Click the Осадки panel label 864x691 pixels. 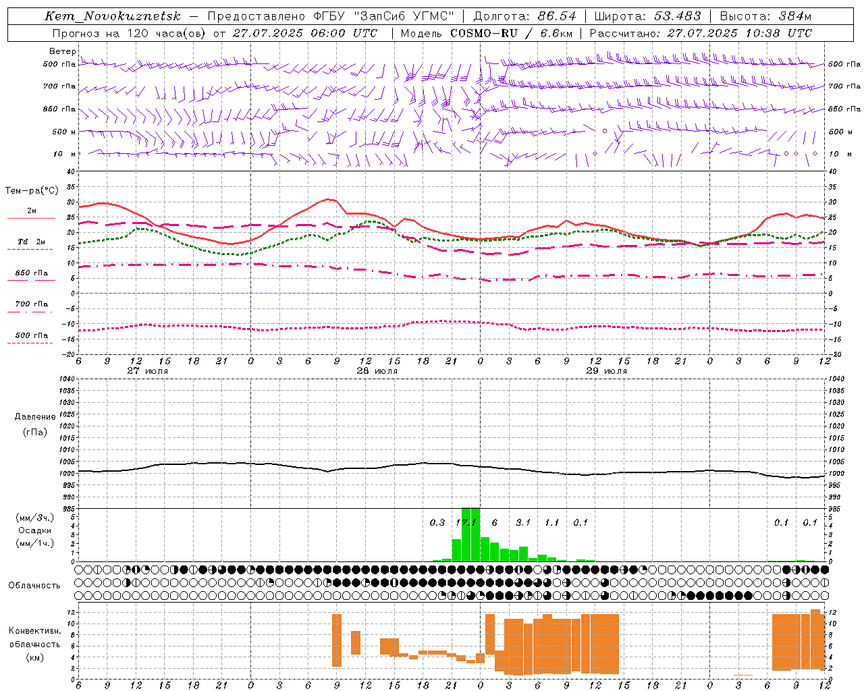coord(35,530)
